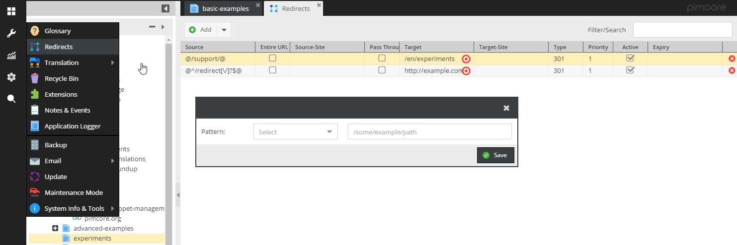Open the Marketing chart icon in sidebar
Screen dimensions: 737x245
click(x=11, y=56)
